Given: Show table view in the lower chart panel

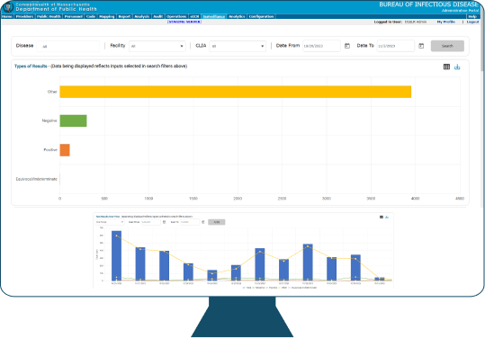Looking at the screenshot, I should pyautogui.click(x=382, y=218).
